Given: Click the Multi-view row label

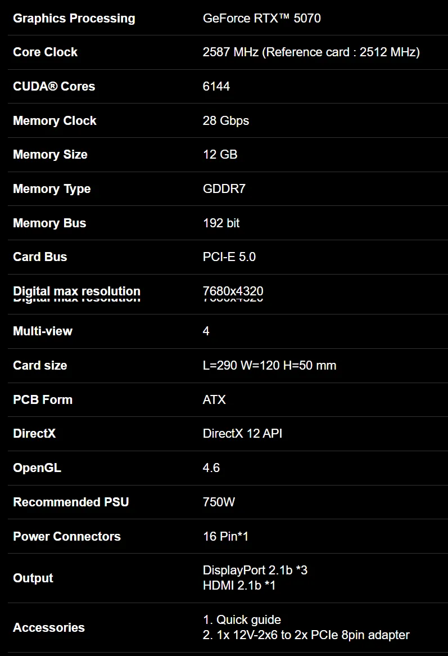Looking at the screenshot, I should [43, 331].
